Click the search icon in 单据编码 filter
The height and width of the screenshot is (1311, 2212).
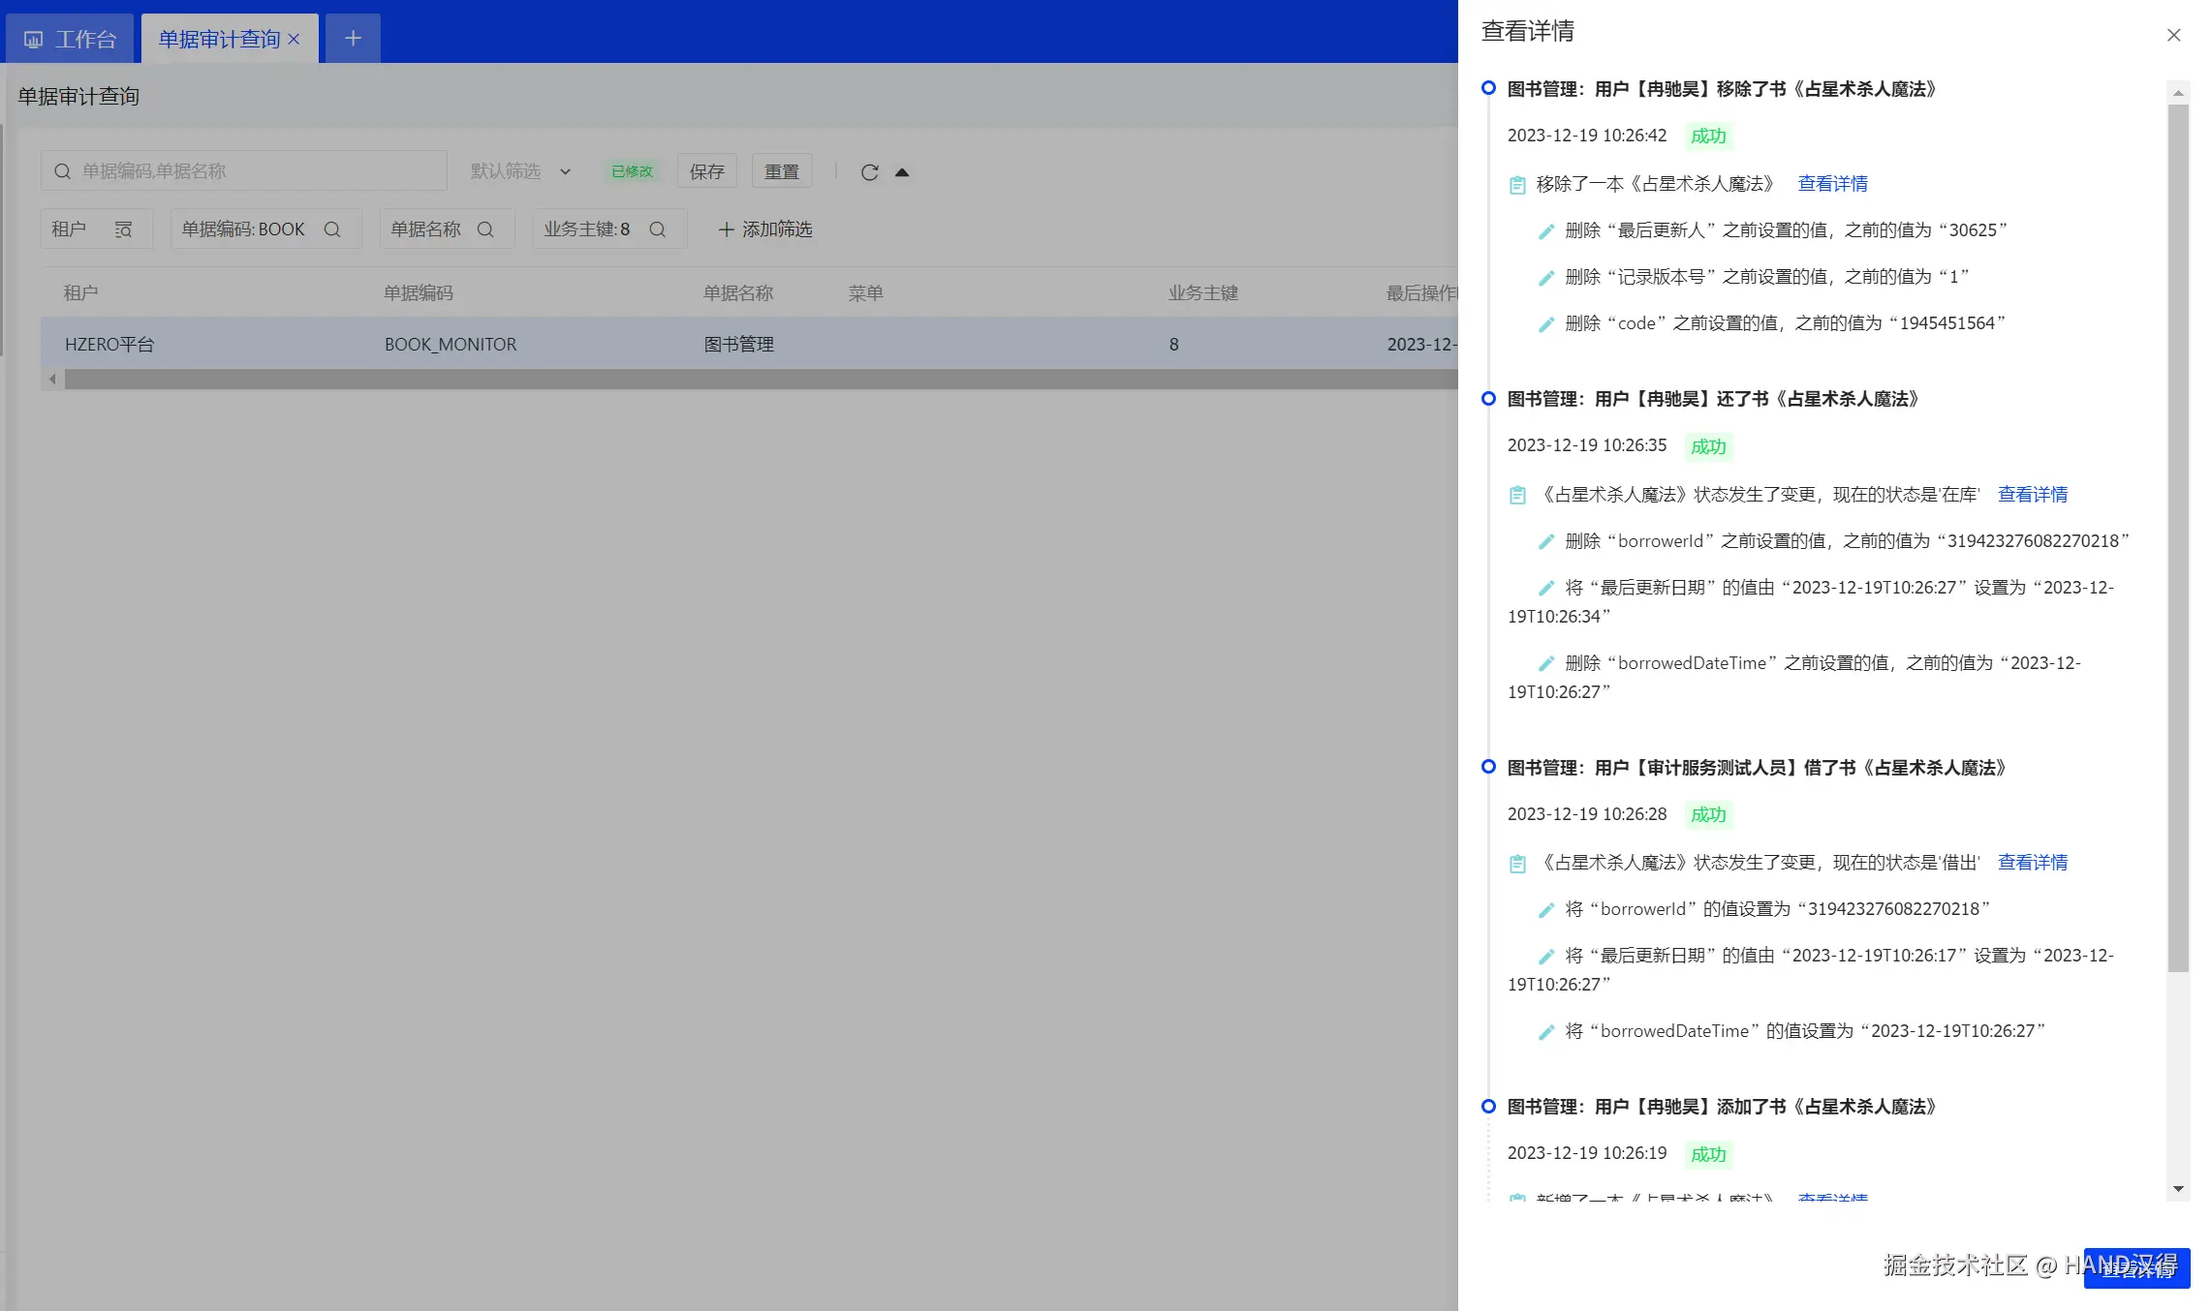pyautogui.click(x=332, y=229)
